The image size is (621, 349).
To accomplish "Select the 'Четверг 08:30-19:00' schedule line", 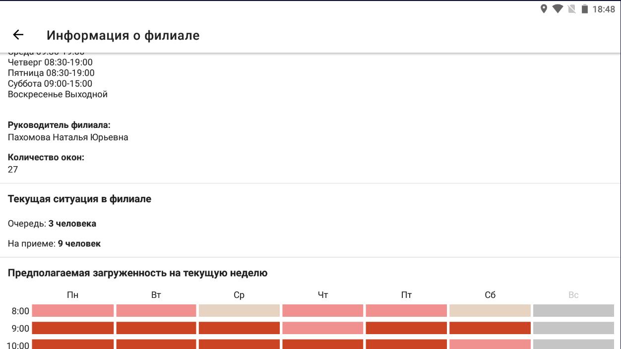I will tap(50, 62).
